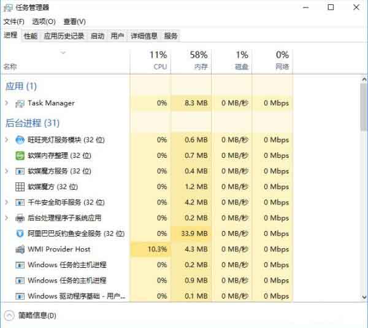Image resolution: width=368 pixels, height=328 pixels.
Task: Select the 旺旺亮灯服务模块 (32 位) row name
Action: pos(66,140)
